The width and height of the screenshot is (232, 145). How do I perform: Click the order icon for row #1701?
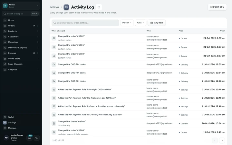[x=54, y=47]
